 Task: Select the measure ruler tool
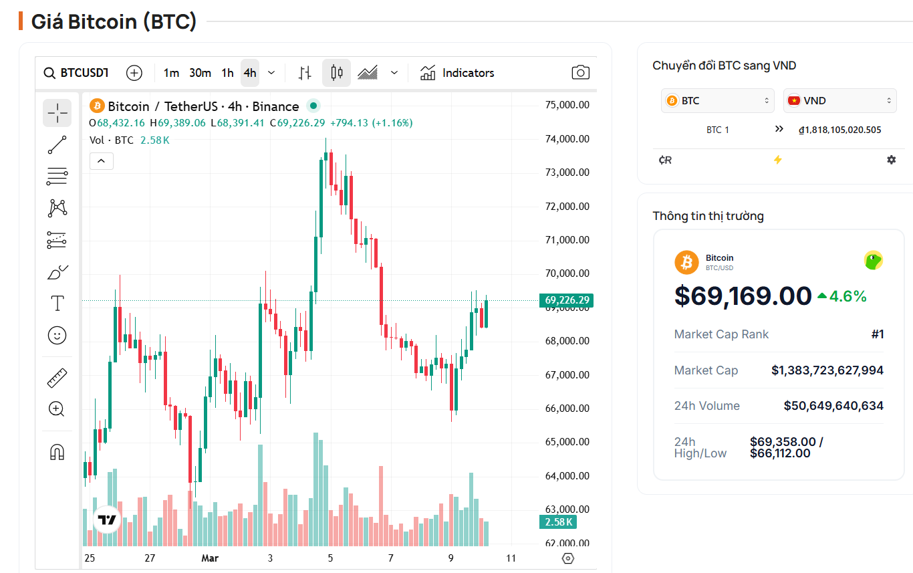57,377
